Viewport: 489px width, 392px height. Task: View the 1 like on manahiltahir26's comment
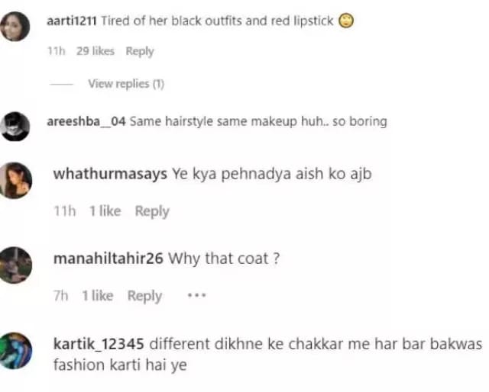[98, 296]
